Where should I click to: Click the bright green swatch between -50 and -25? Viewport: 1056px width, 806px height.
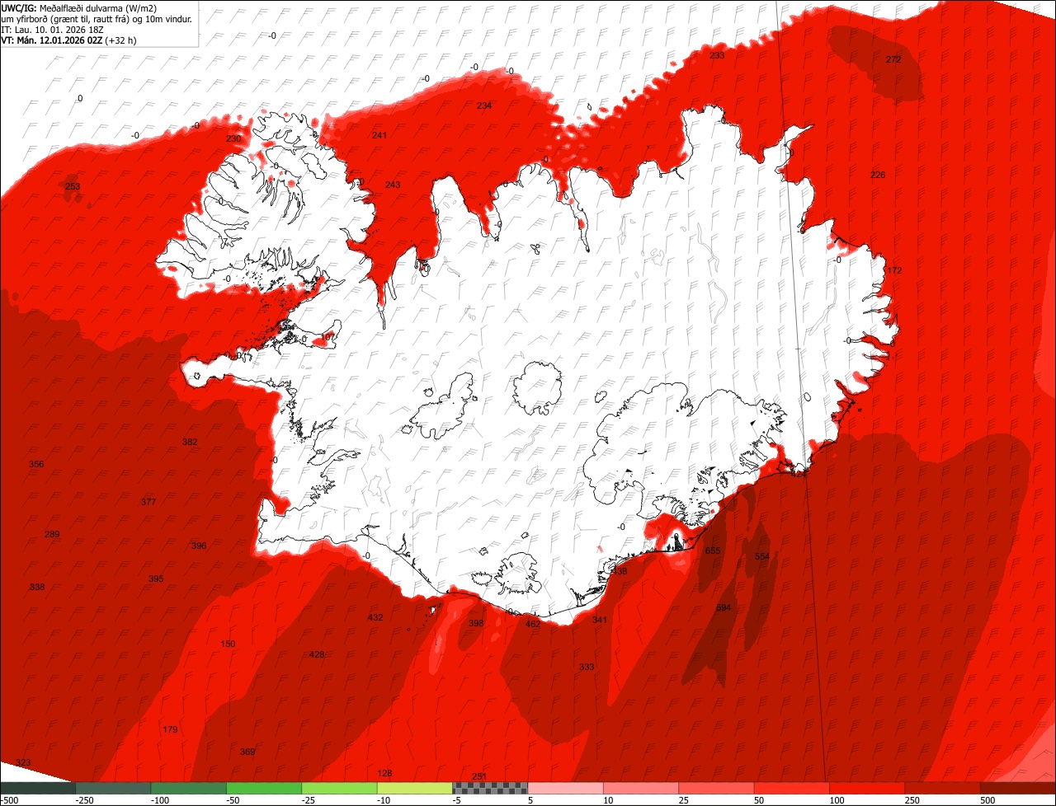264,788
